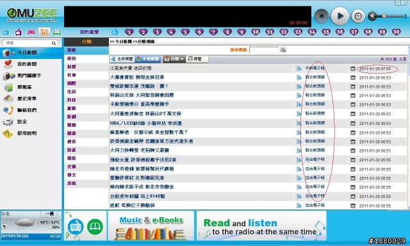The width and height of the screenshot is (410, 246).
Task: Open the green e-book icon in toolbar
Action: 57,33
